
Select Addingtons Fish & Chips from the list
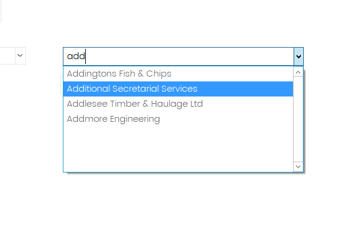point(178,74)
